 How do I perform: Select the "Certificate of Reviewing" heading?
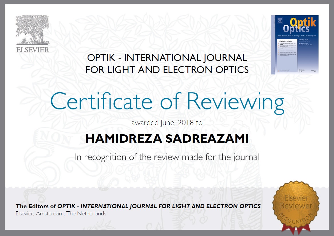click(x=167, y=101)
